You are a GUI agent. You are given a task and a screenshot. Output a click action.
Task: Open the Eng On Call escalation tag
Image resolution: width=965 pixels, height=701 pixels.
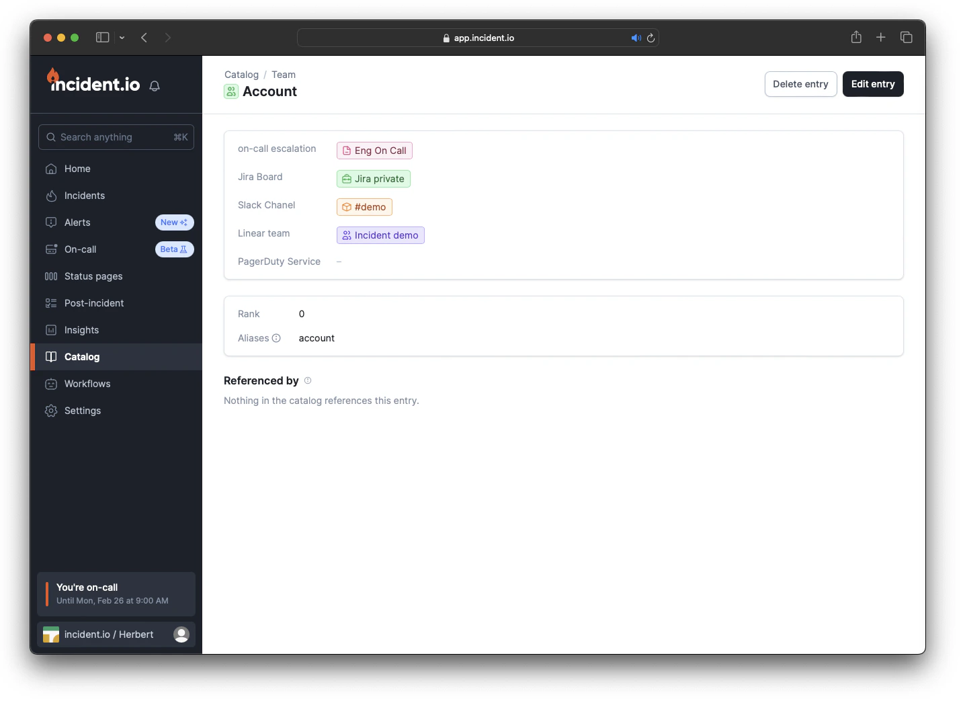(x=374, y=151)
